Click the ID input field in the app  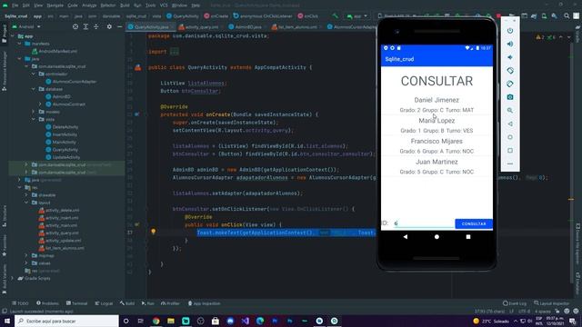(x=424, y=223)
